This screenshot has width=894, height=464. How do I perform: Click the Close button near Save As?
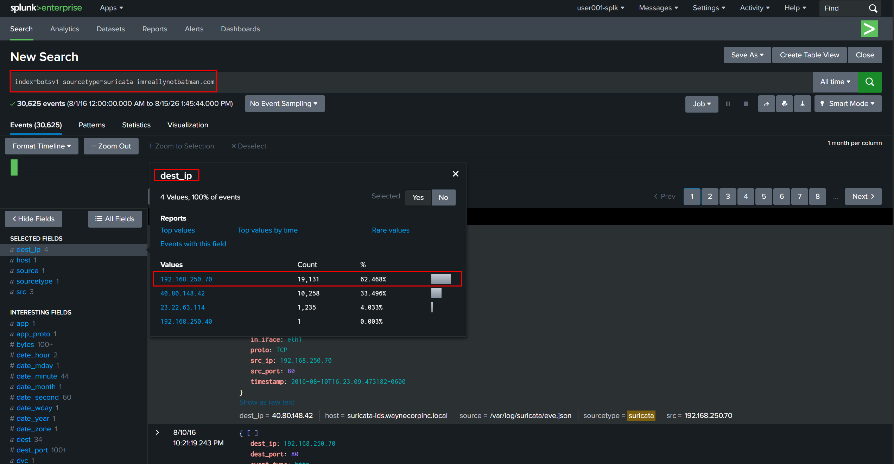tap(865, 55)
